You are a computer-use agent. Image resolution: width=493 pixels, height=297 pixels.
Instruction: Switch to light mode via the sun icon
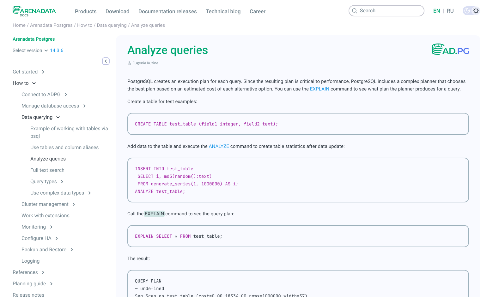click(x=476, y=11)
